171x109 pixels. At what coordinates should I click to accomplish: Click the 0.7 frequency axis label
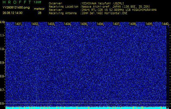pos(2,90)
